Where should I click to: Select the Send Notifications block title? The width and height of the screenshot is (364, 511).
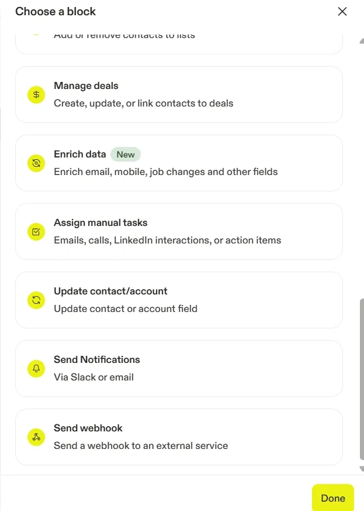tap(97, 360)
